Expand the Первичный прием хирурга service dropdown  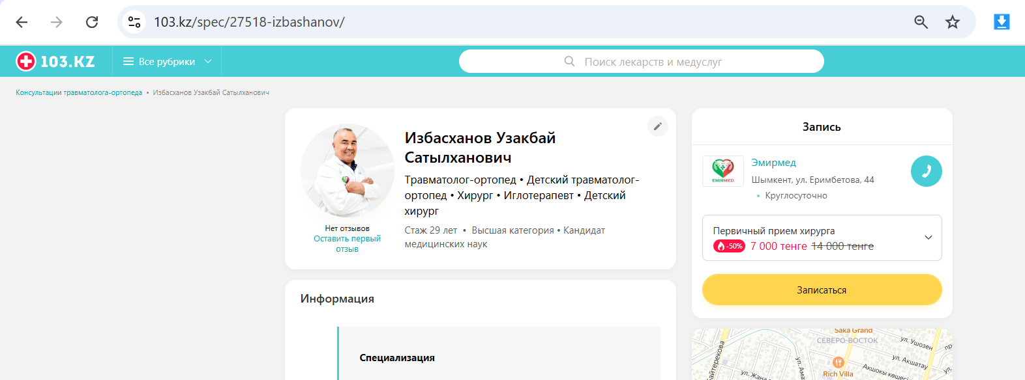click(822, 238)
